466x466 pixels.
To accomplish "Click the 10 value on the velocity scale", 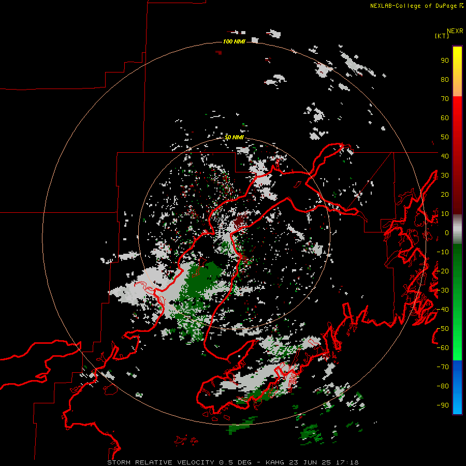I will point(445,214).
